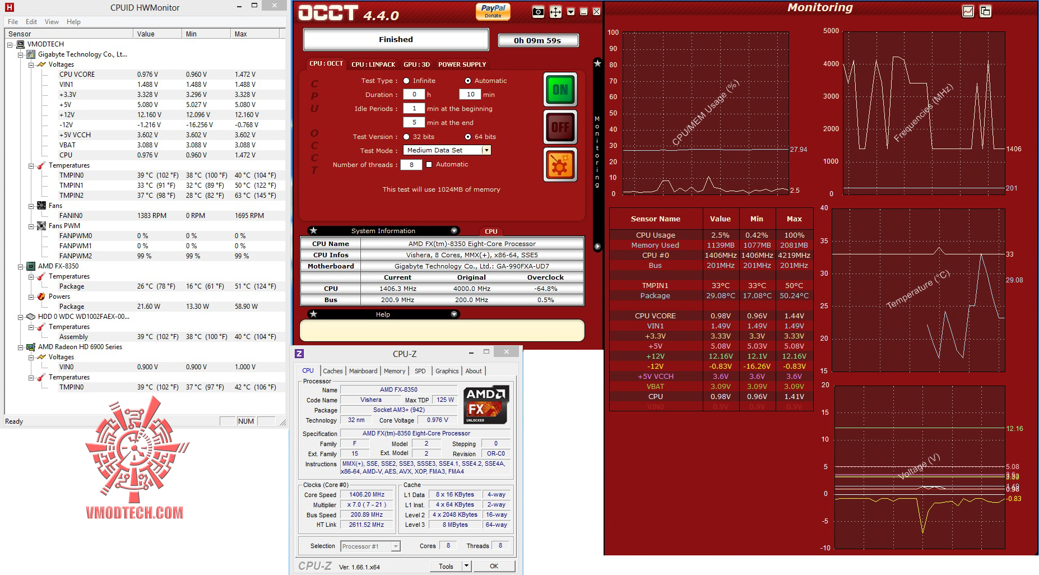Click the Fans icon in the sensor tree

(x=41, y=206)
